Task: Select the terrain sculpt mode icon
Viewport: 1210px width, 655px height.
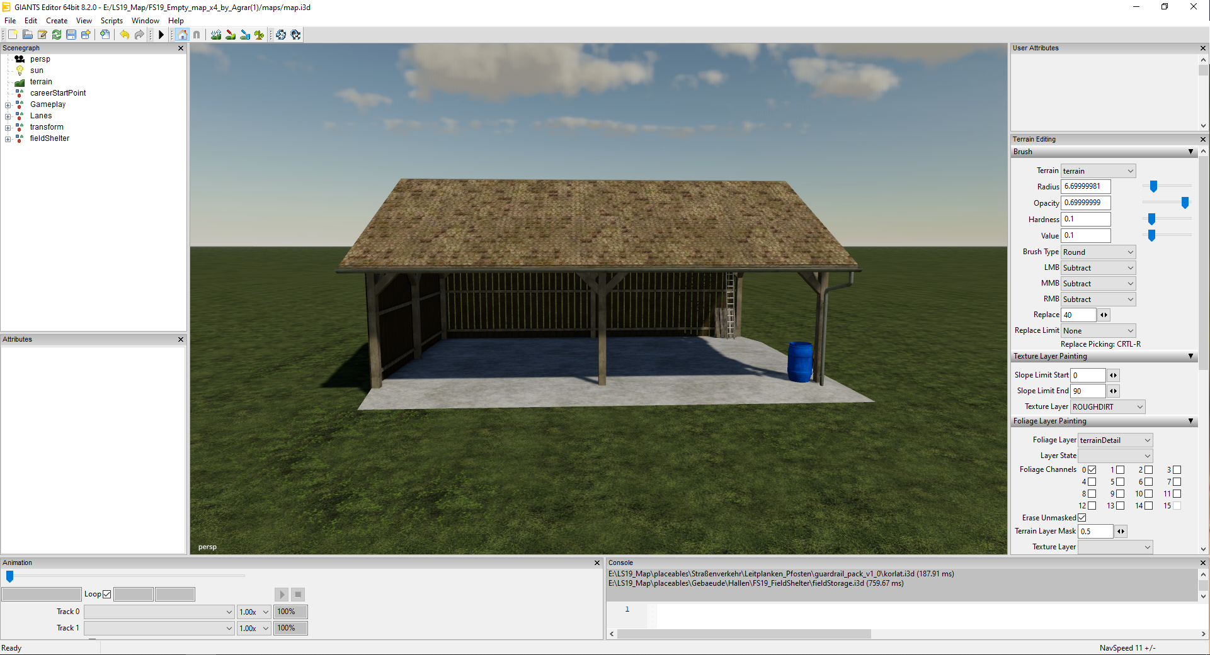Action: tap(216, 35)
